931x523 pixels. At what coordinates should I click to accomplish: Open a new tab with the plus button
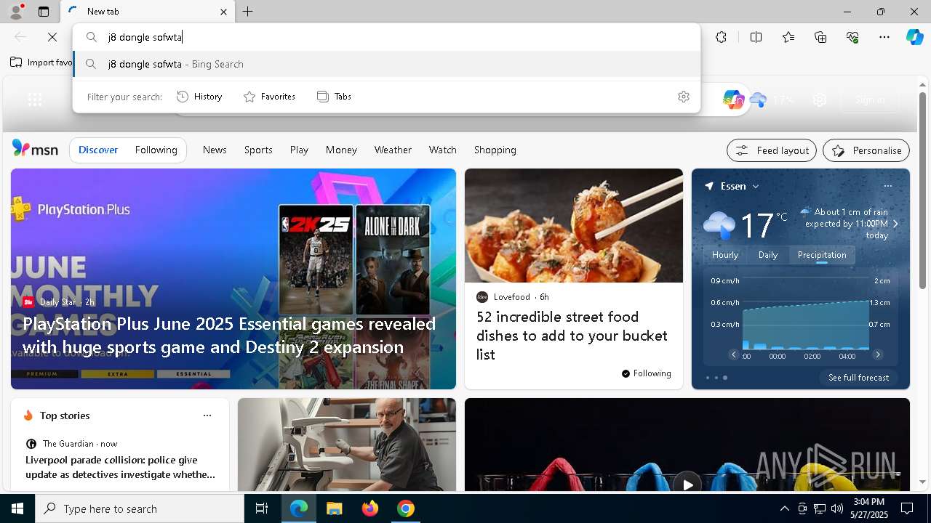pos(248,12)
